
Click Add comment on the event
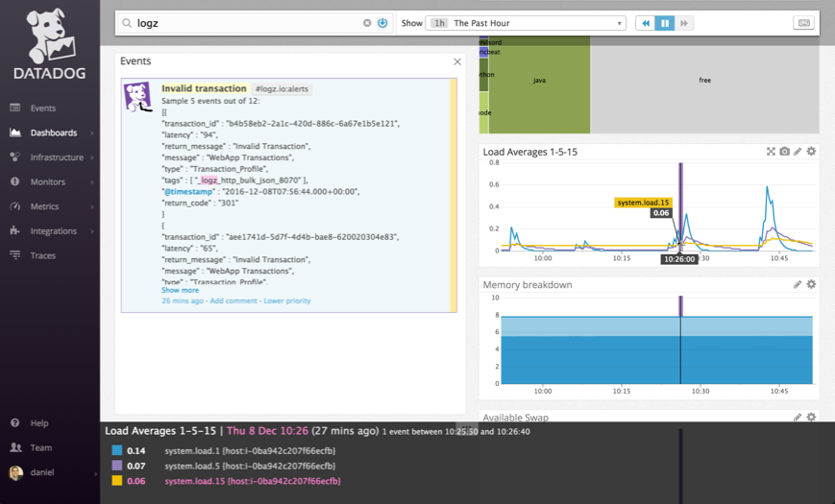pos(233,300)
